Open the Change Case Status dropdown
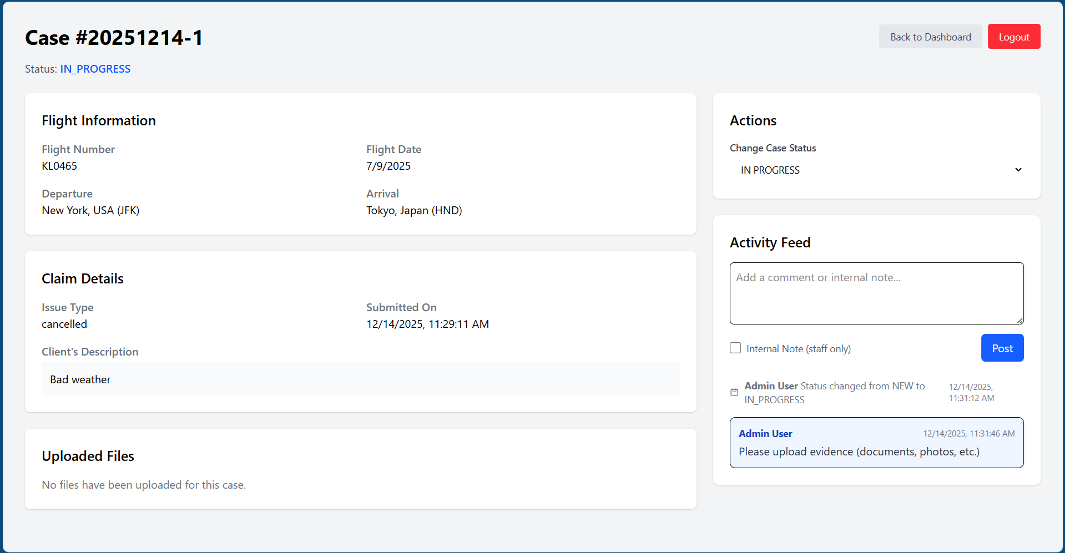The height and width of the screenshot is (553, 1065). click(876, 170)
